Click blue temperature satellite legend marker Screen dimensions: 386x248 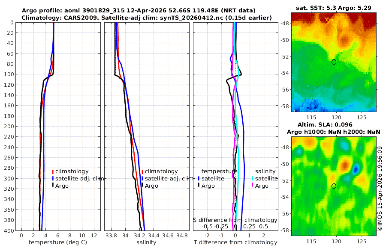click(199, 179)
